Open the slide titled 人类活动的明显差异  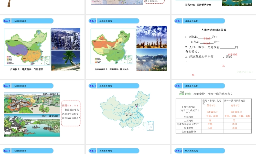tap(214, 47)
